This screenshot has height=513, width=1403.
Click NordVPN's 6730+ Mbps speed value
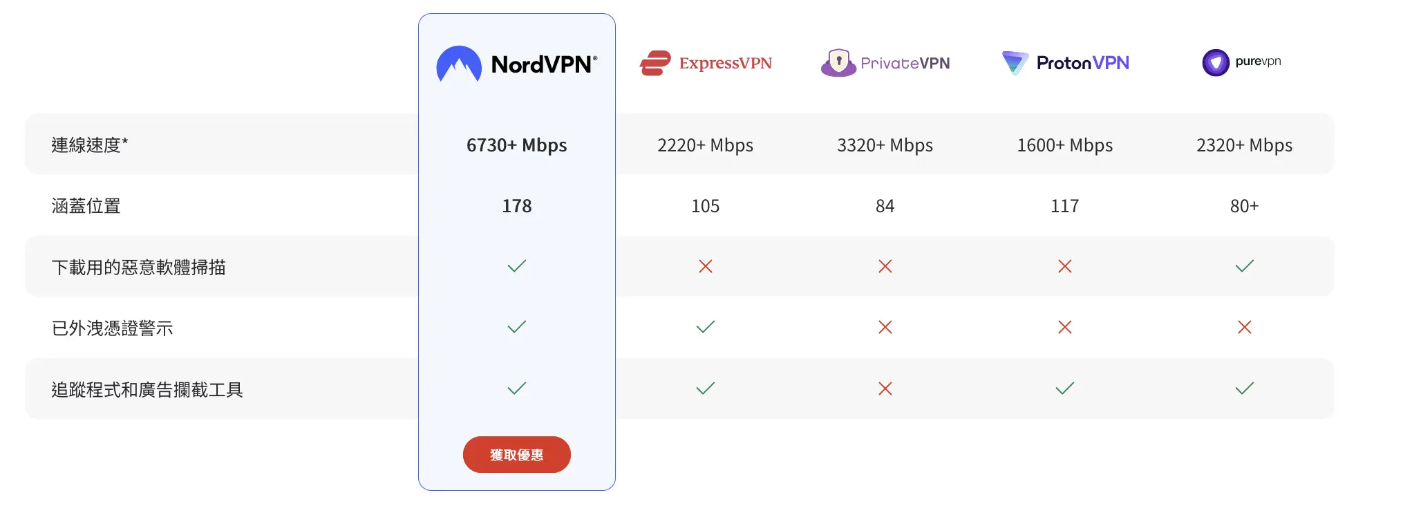pos(517,145)
